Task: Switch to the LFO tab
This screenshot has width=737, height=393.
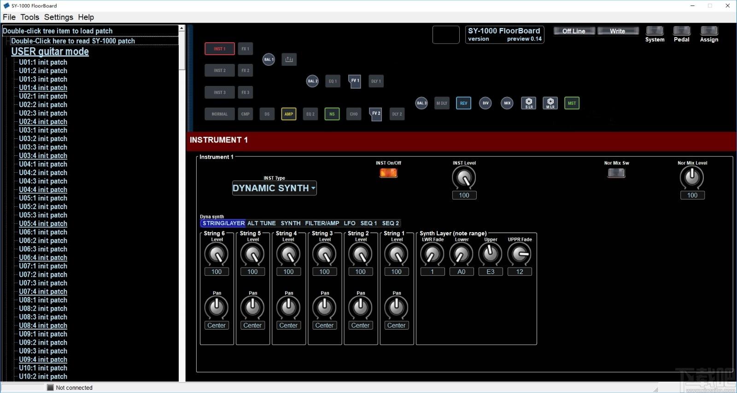Action: point(350,223)
